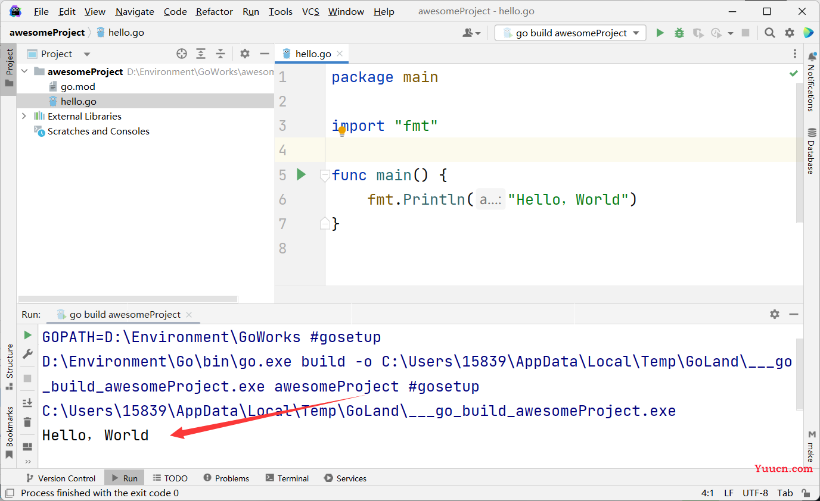Image resolution: width=820 pixels, height=501 pixels.
Task: Open the Services tool window
Action: click(x=345, y=478)
